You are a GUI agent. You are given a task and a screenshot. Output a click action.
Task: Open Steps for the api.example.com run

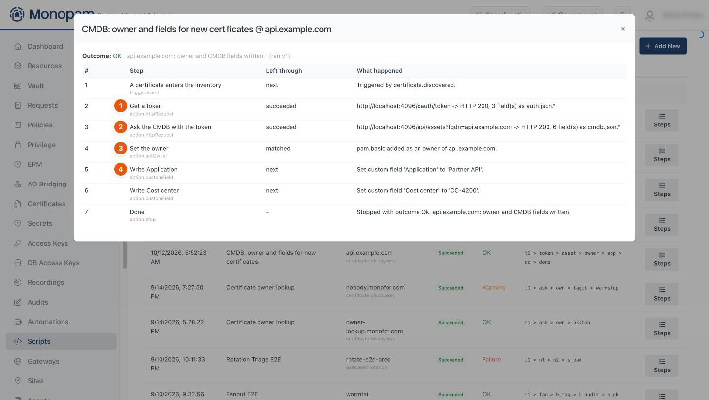pyautogui.click(x=662, y=259)
